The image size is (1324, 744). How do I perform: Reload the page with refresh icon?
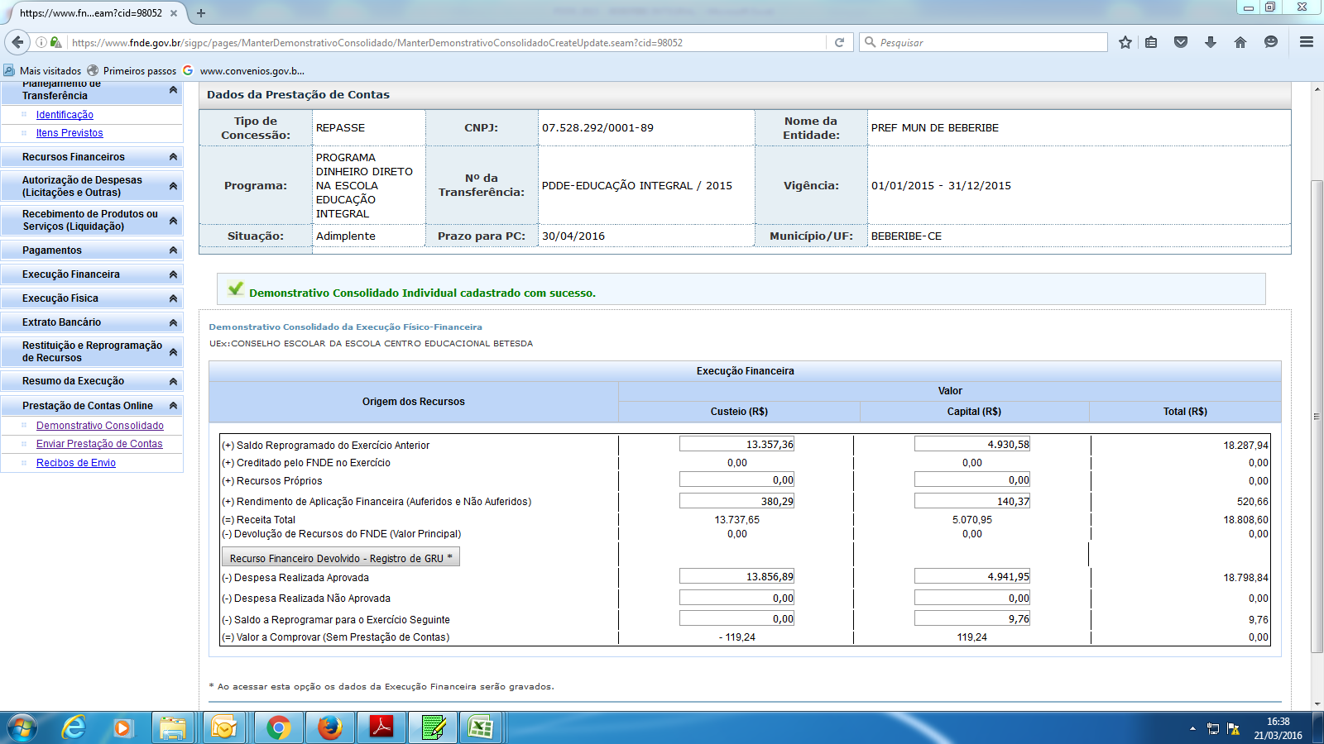tap(839, 42)
